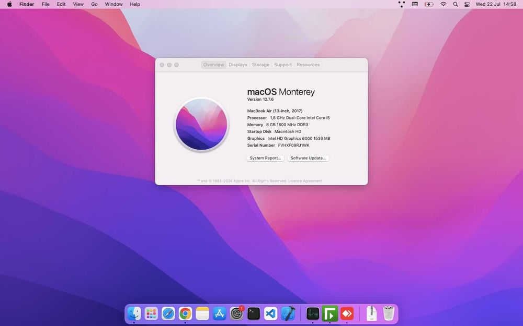This screenshot has height=326, width=523.
Task: Click the System Report... button
Action: pos(266,158)
